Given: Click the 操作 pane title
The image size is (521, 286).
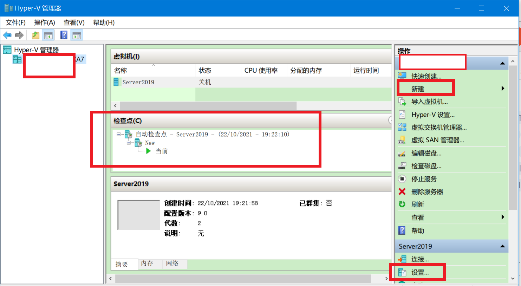Looking at the screenshot, I should [404, 51].
